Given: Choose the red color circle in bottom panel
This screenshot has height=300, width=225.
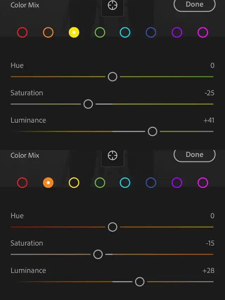Looking at the screenshot, I should 22,183.
